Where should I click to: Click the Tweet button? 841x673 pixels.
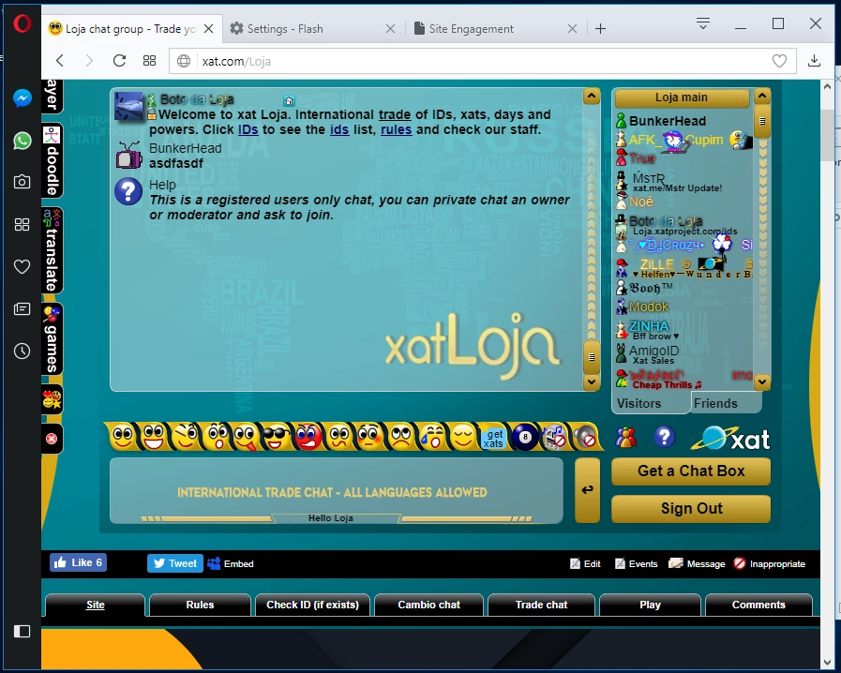(x=175, y=563)
